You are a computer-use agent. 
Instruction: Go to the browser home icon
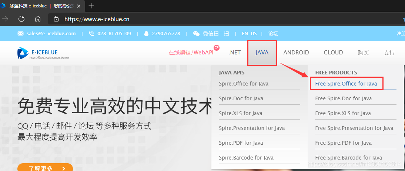click(x=38, y=19)
